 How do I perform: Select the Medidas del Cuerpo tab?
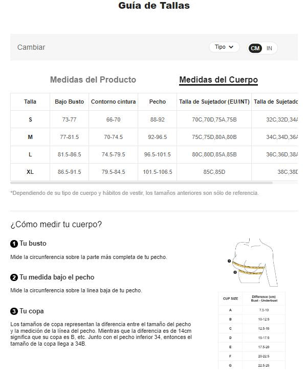218,79
